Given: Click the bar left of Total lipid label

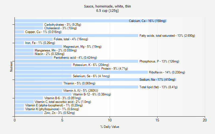Looking at the screenshot, I should [77, 87].
